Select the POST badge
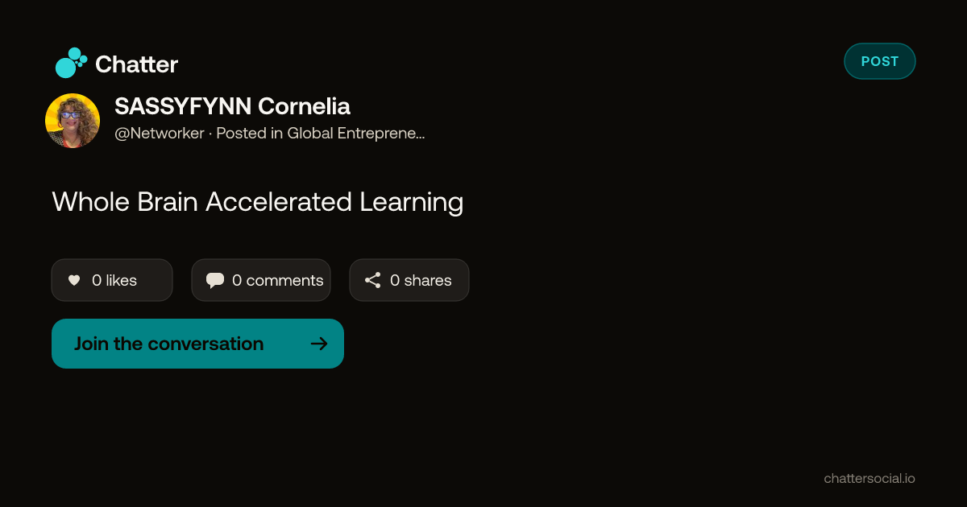This screenshot has height=507, width=967. (x=880, y=61)
